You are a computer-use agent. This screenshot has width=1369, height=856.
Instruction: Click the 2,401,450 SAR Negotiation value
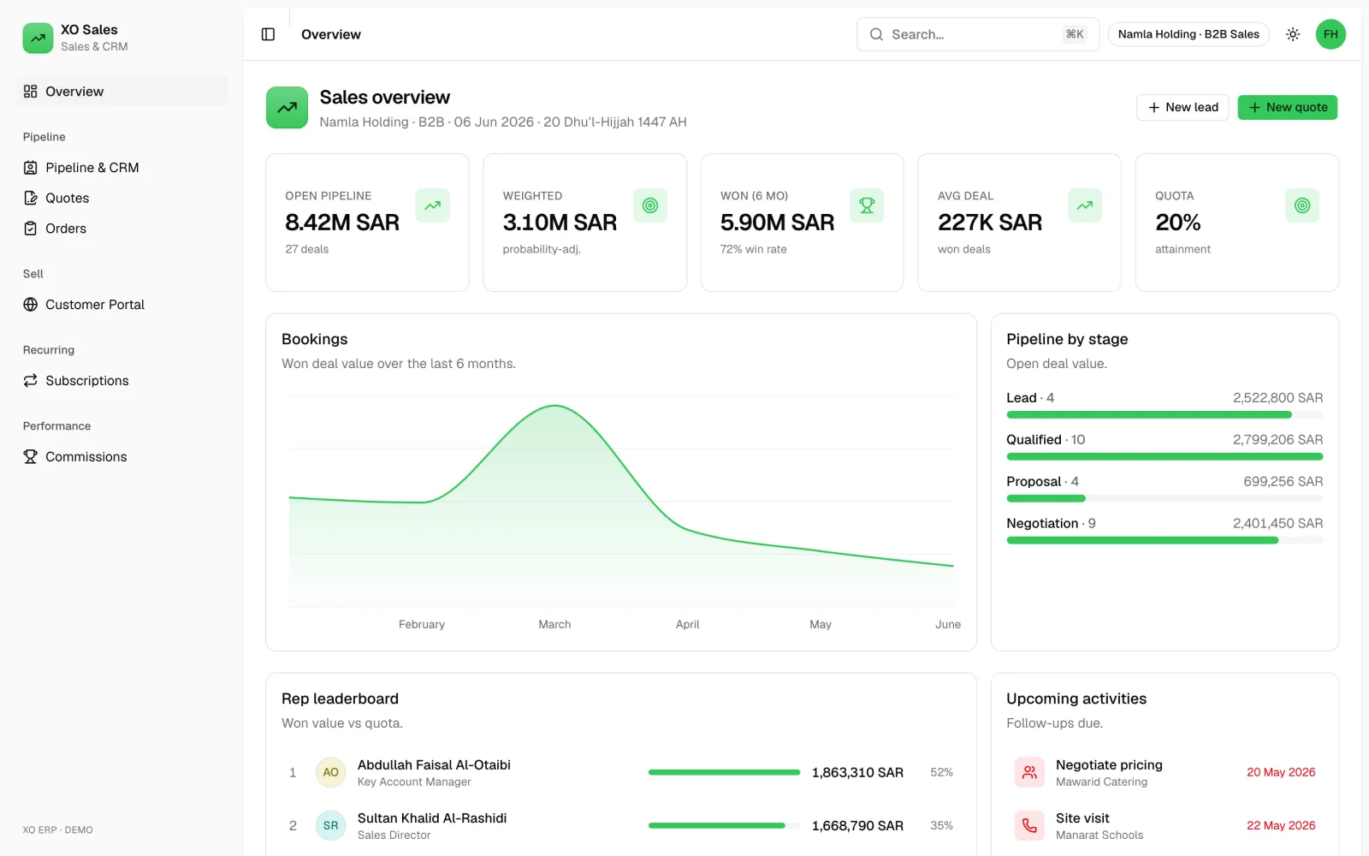click(1277, 523)
